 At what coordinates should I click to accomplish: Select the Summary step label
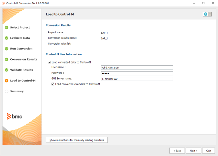coord(17,91)
